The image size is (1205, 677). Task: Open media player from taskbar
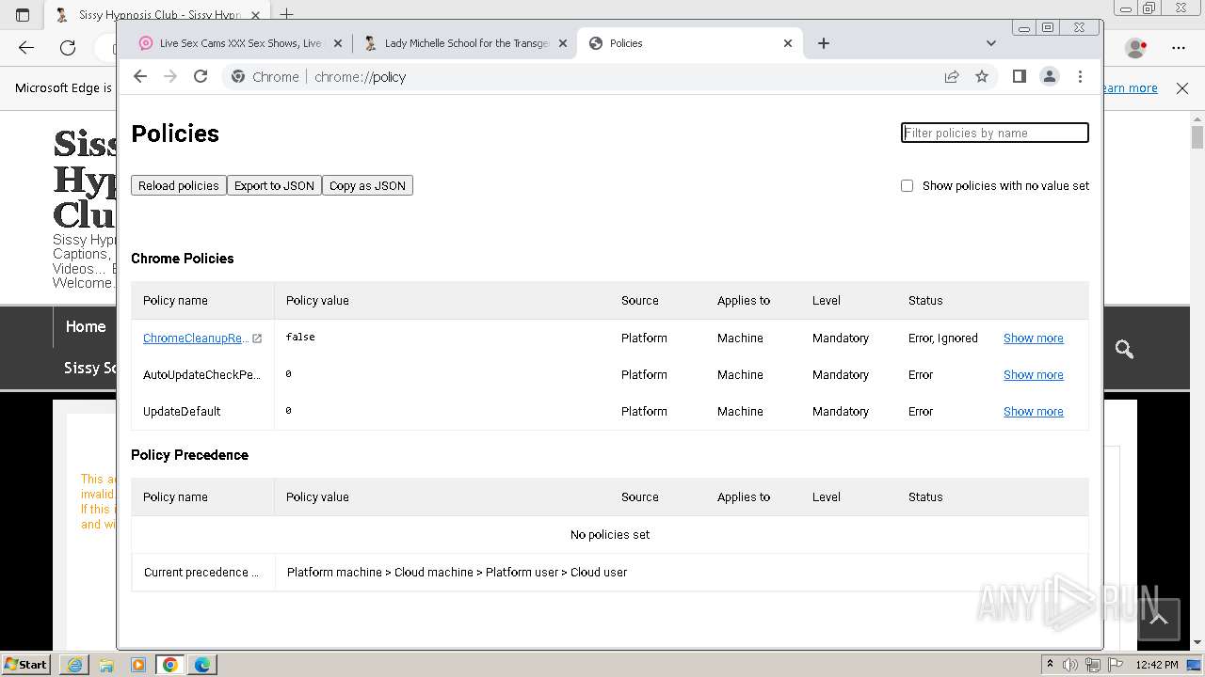pos(138,664)
